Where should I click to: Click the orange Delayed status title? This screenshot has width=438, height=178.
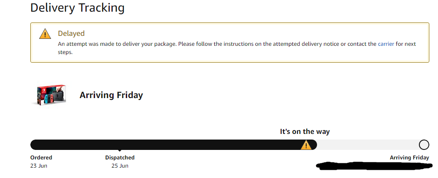point(71,33)
